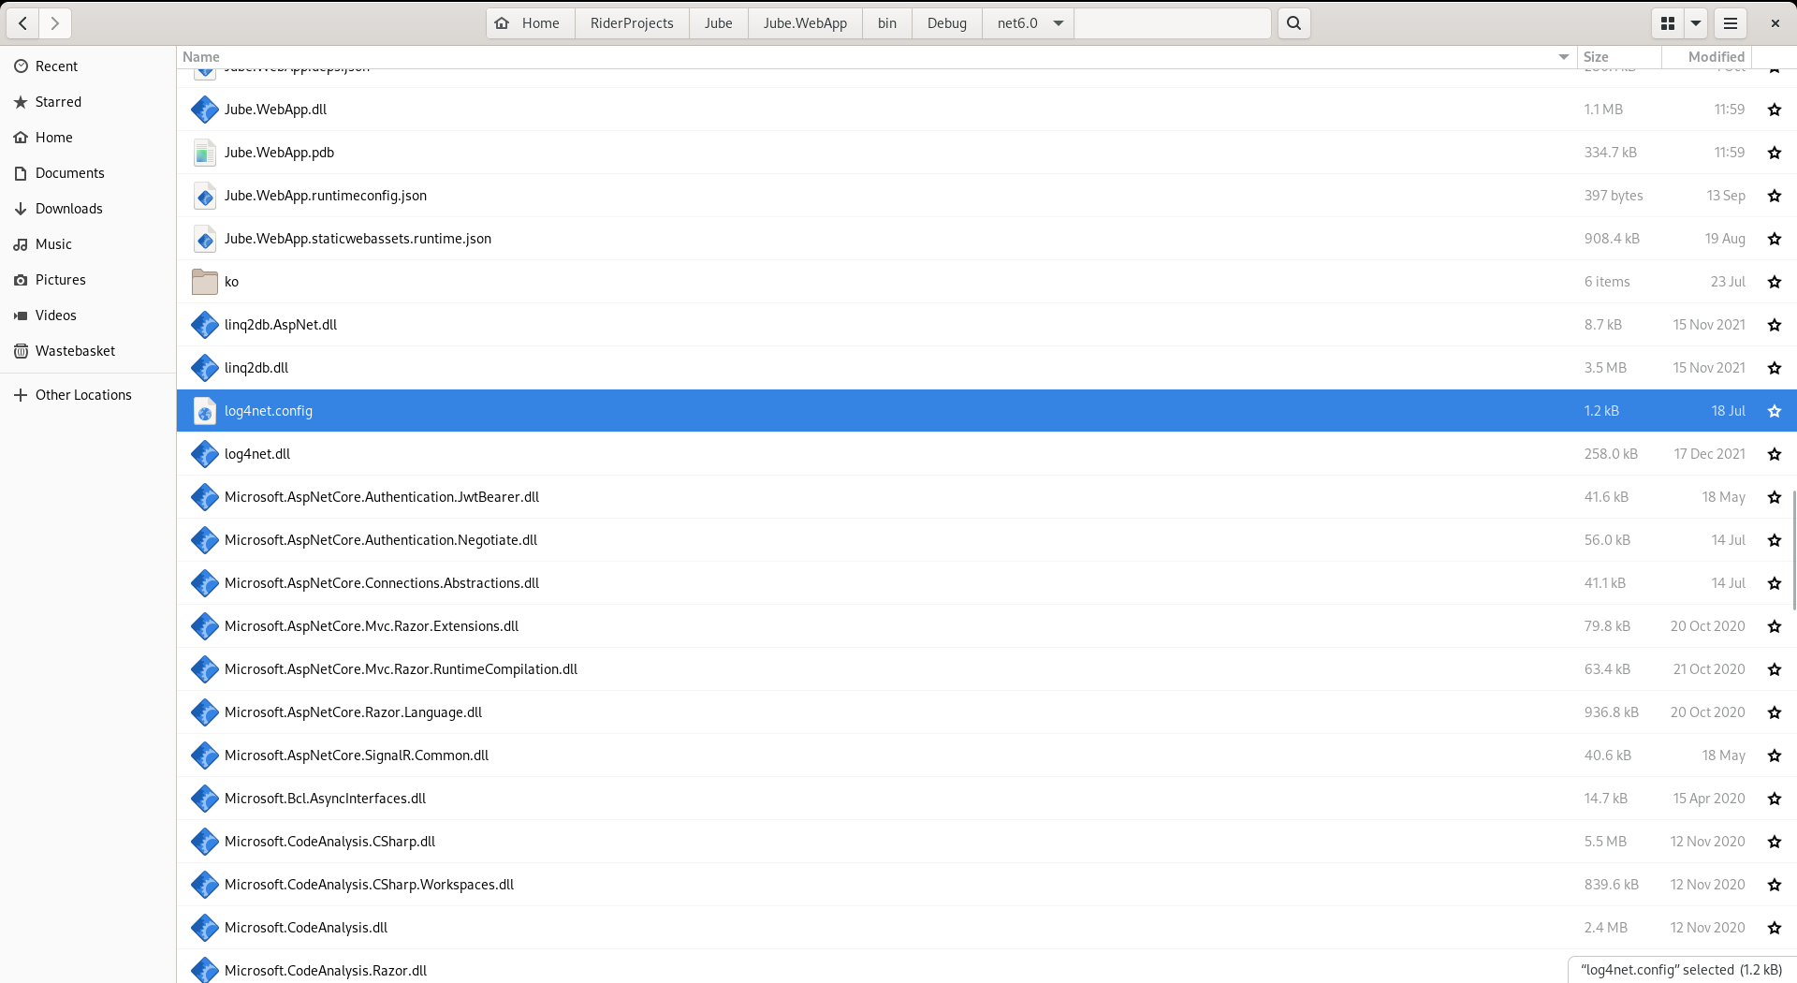1797x983 pixels.
Task: Open Recent in sidebar
Action: [88, 66]
